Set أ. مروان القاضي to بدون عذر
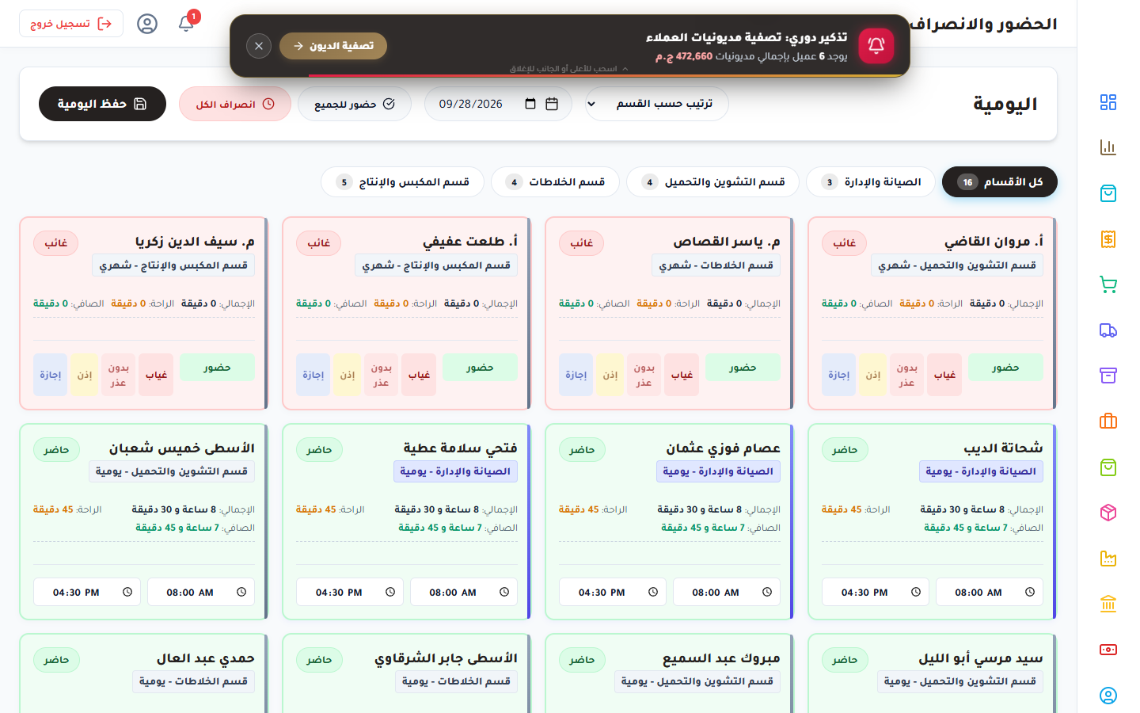 click(907, 375)
